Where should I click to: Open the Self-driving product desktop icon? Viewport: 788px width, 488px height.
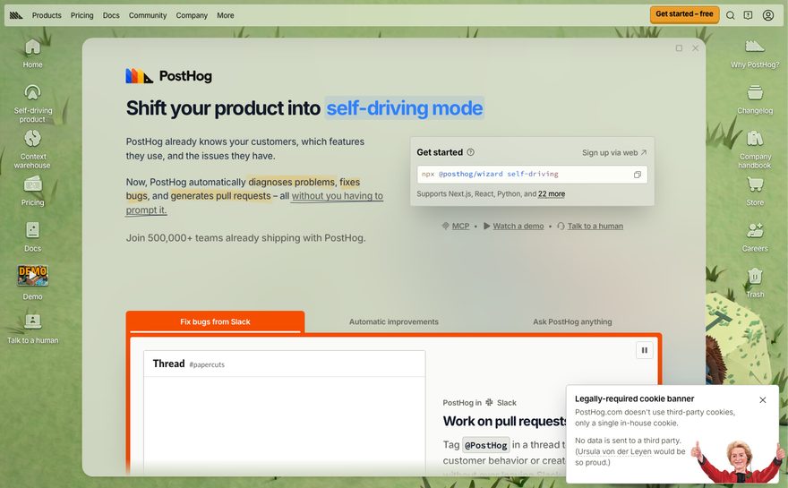(32, 103)
